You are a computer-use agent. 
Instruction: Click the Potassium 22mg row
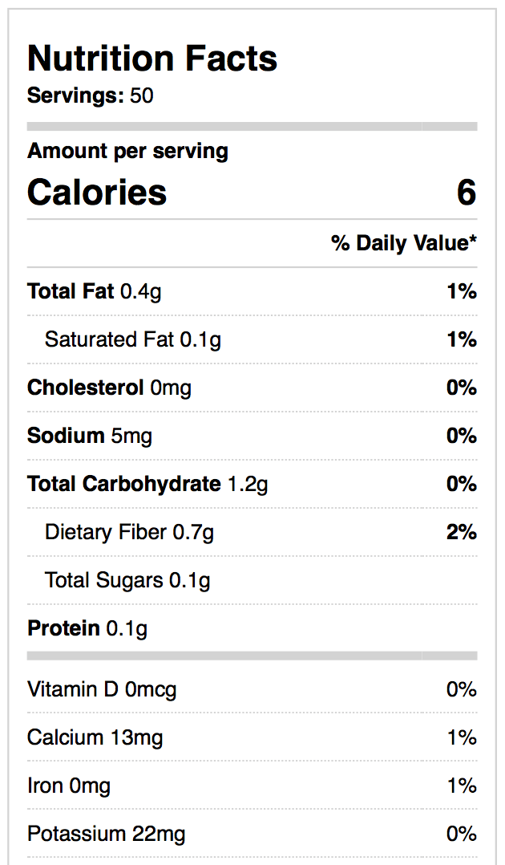(106, 834)
